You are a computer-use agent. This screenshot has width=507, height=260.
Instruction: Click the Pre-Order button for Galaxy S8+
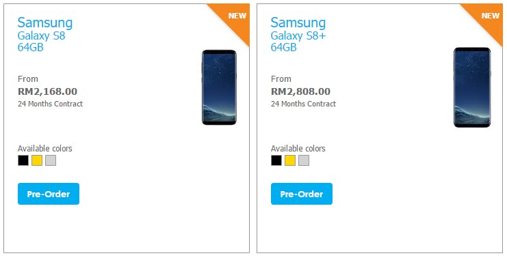coord(302,194)
